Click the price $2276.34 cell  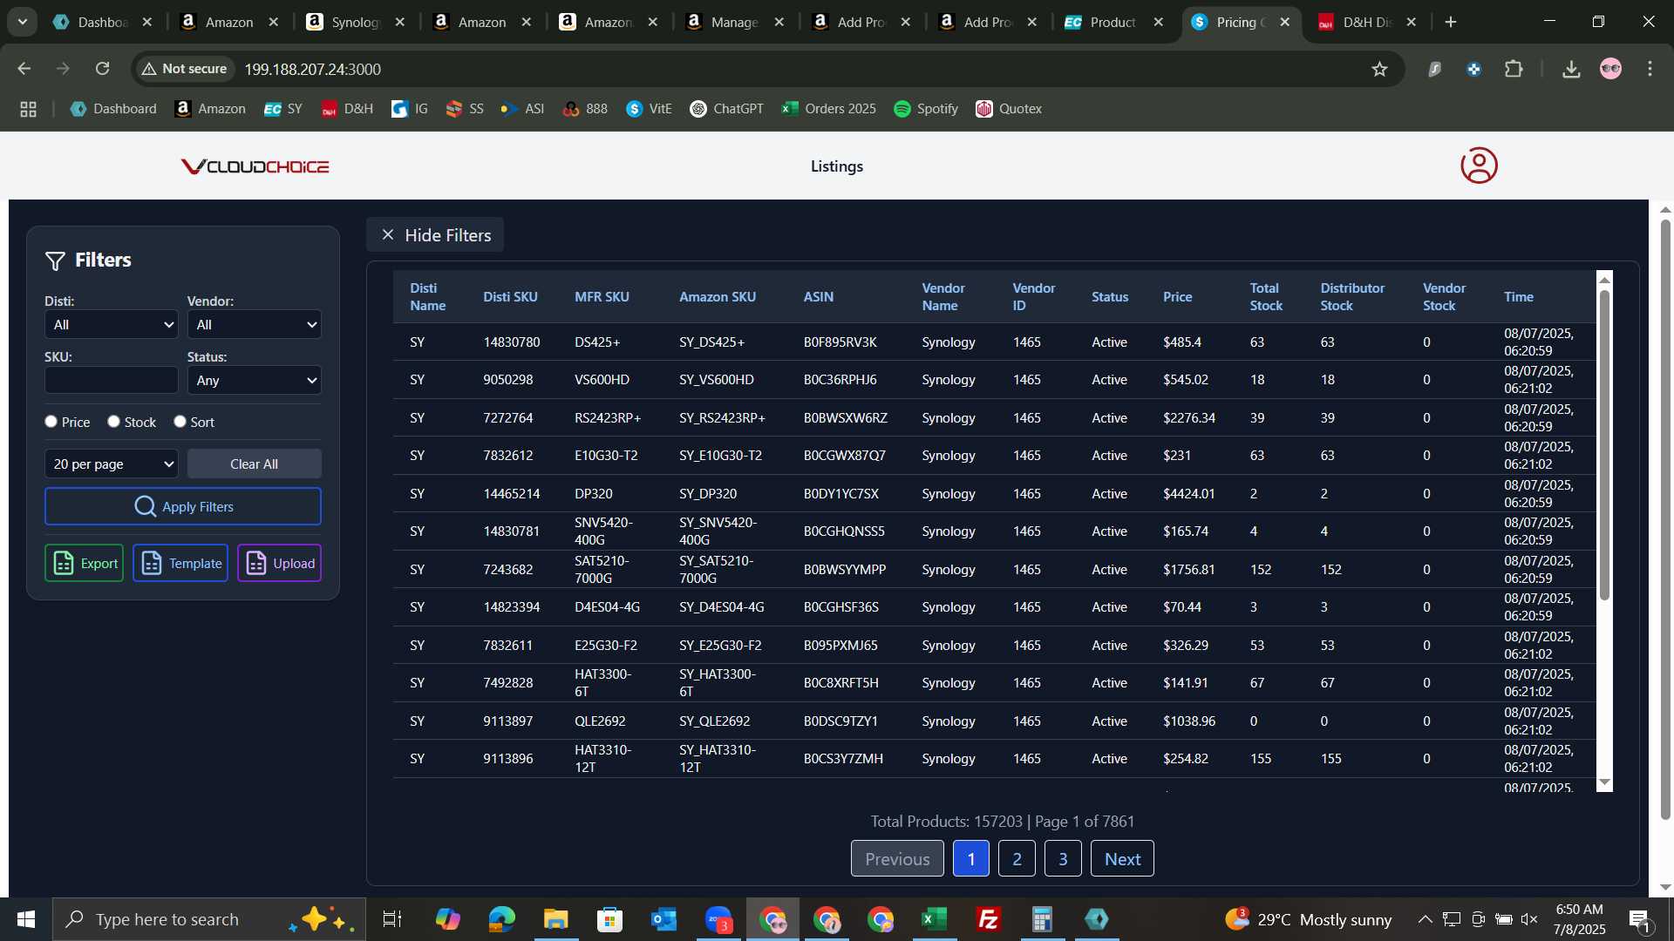pos(1189,418)
